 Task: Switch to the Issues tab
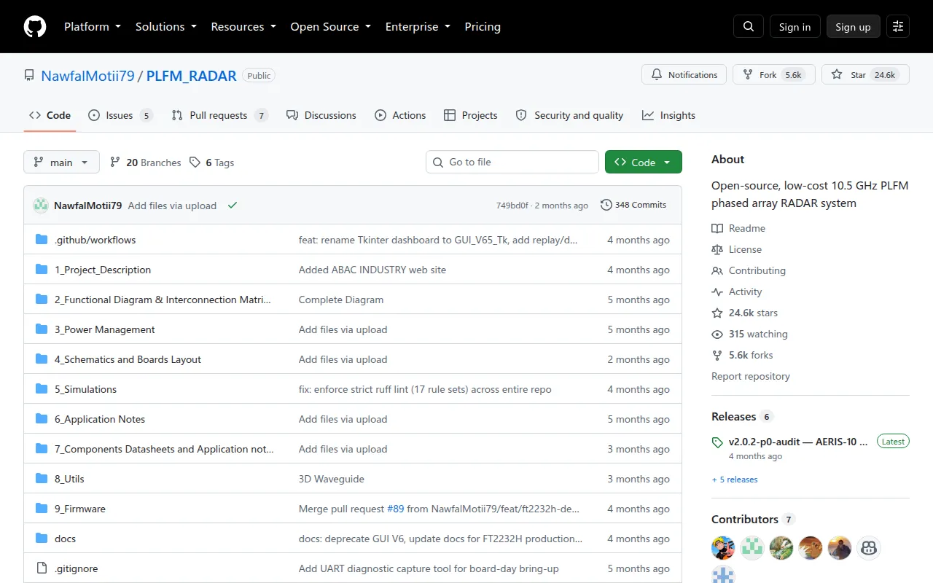120,115
